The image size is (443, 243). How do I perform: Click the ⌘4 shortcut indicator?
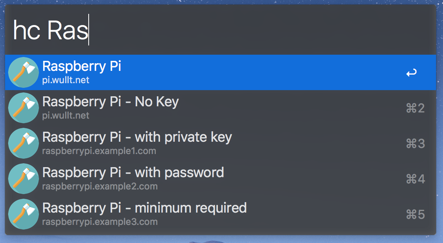[415, 179]
